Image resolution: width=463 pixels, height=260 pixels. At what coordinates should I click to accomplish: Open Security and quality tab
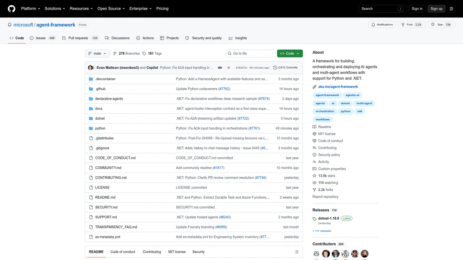point(204,38)
